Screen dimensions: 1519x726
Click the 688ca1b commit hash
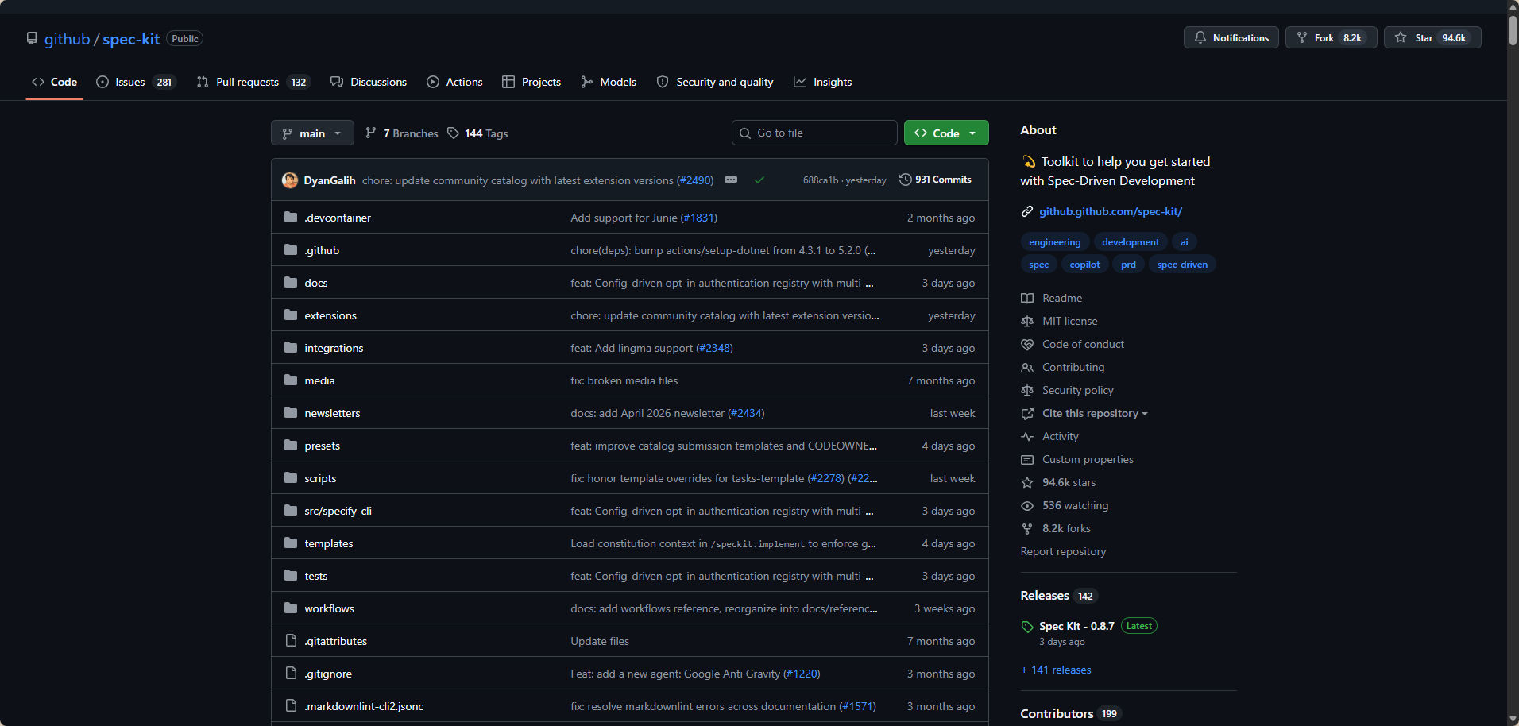[820, 180]
